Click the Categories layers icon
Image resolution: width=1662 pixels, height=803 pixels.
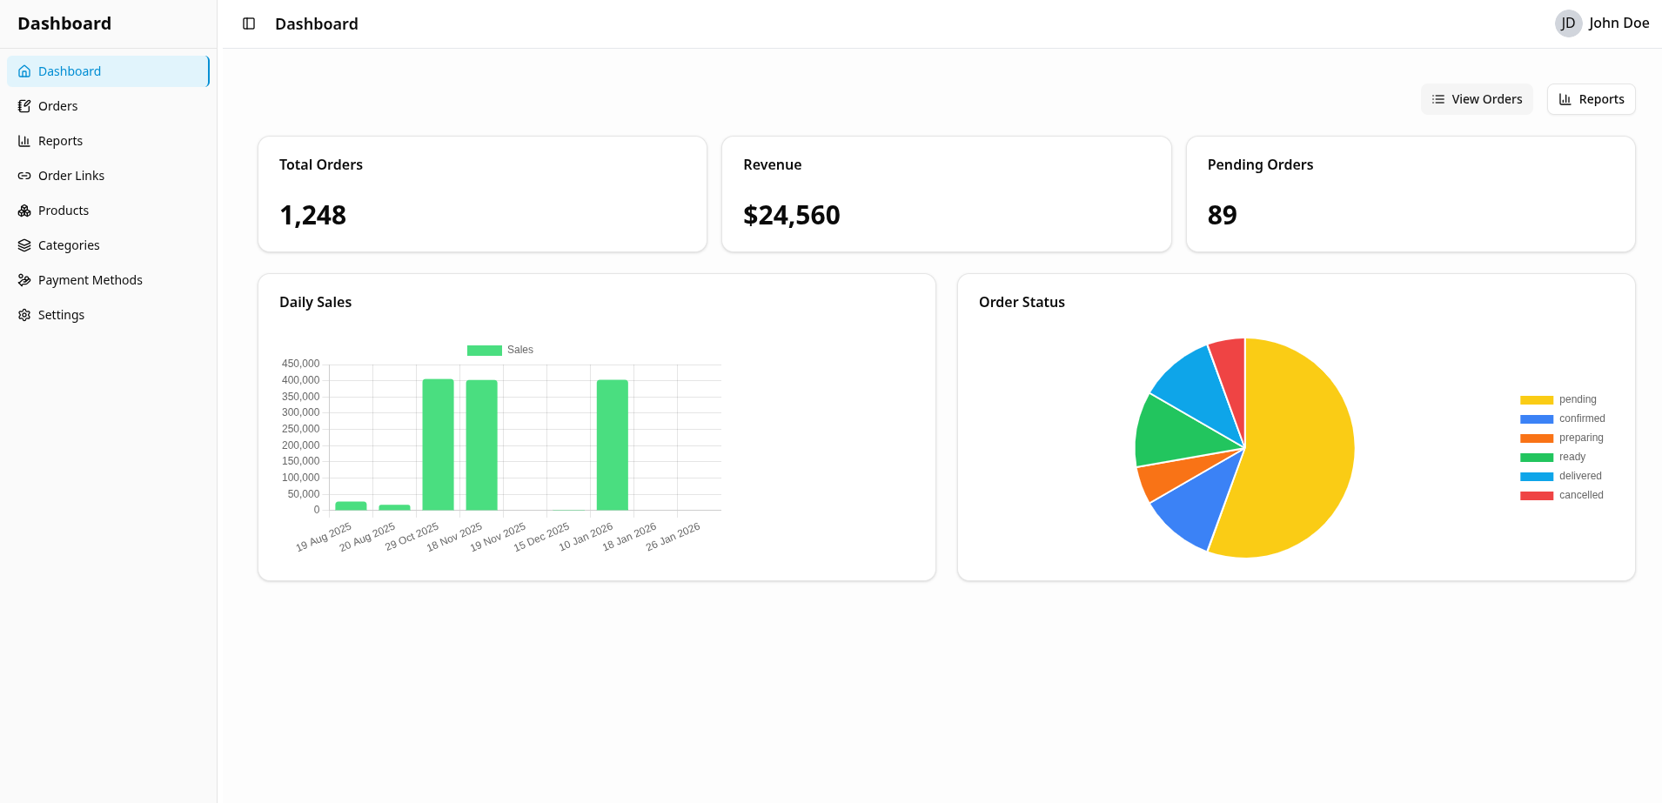[24, 245]
